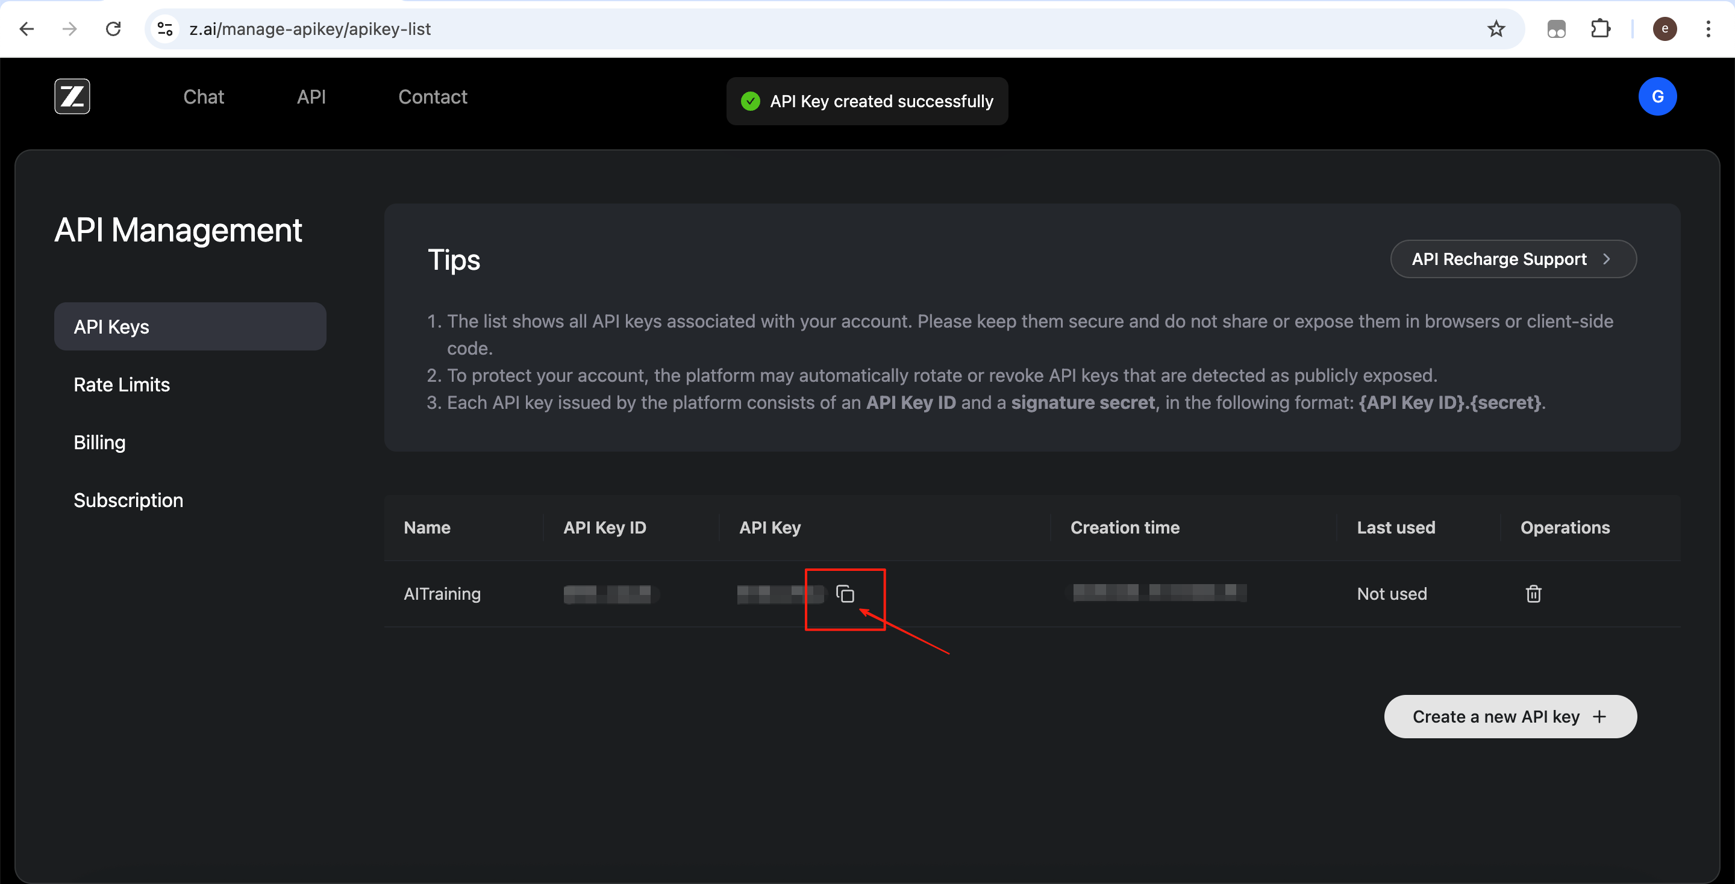Go back to previous page
Screen dimensions: 1735x884
tap(27, 29)
